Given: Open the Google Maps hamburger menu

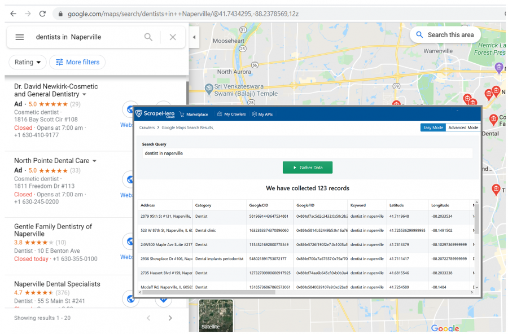Looking at the screenshot, I should click(19, 37).
